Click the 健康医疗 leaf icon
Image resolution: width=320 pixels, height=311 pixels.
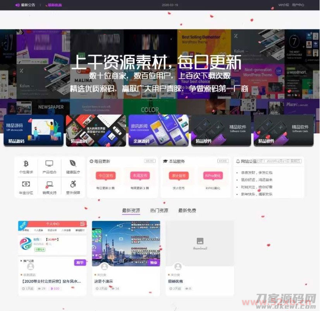coord(72,164)
